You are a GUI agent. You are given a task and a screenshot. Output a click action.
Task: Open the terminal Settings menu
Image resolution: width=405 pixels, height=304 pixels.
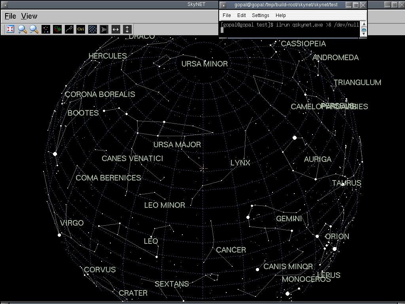click(x=260, y=15)
